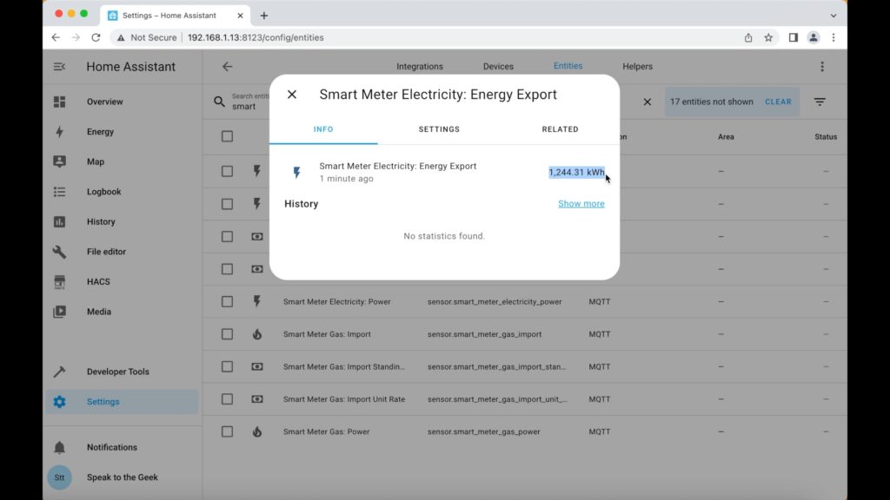The width and height of the screenshot is (890, 500).
Task: Open the HACS store icon
Action: (x=60, y=282)
